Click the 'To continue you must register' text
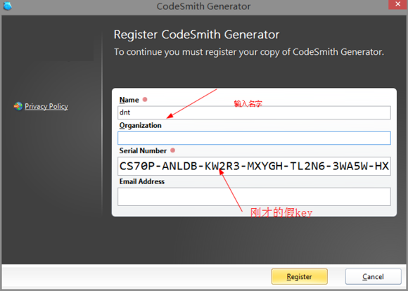 tap(249, 52)
